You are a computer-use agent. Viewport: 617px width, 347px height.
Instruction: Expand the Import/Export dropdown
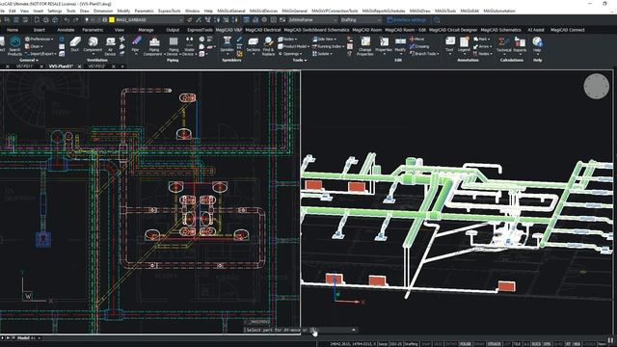point(40,54)
